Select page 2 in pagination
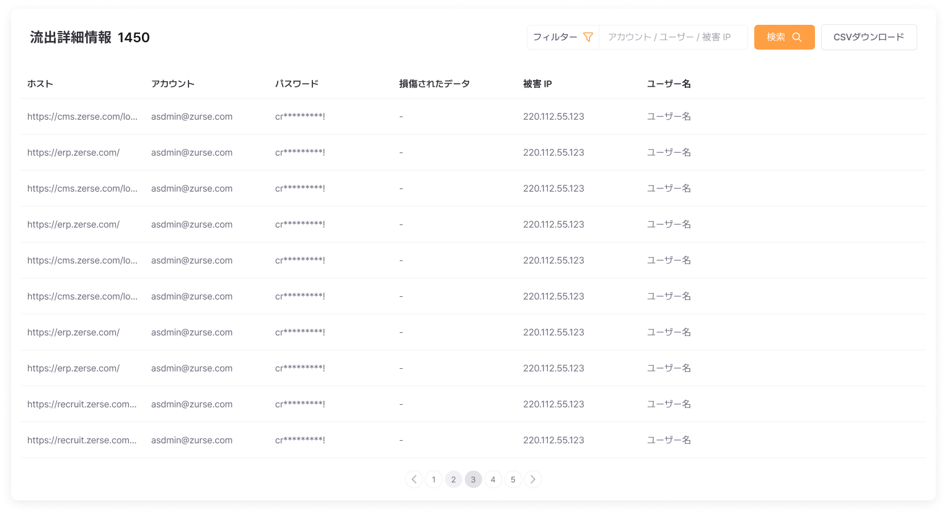Image resolution: width=947 pixels, height=514 pixels. click(454, 479)
